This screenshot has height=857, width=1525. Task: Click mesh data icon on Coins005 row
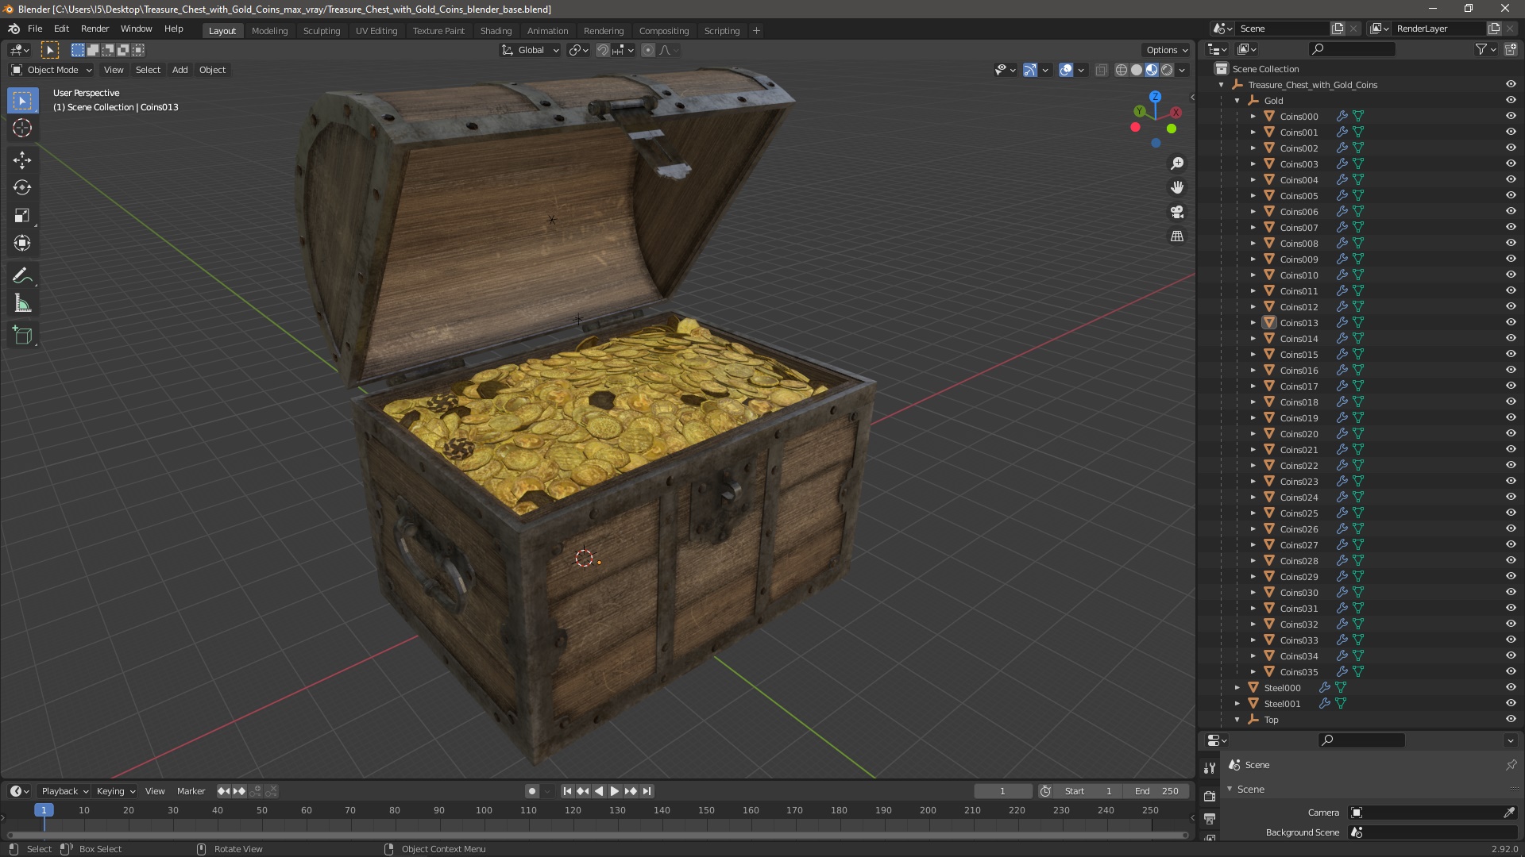coord(1358,195)
